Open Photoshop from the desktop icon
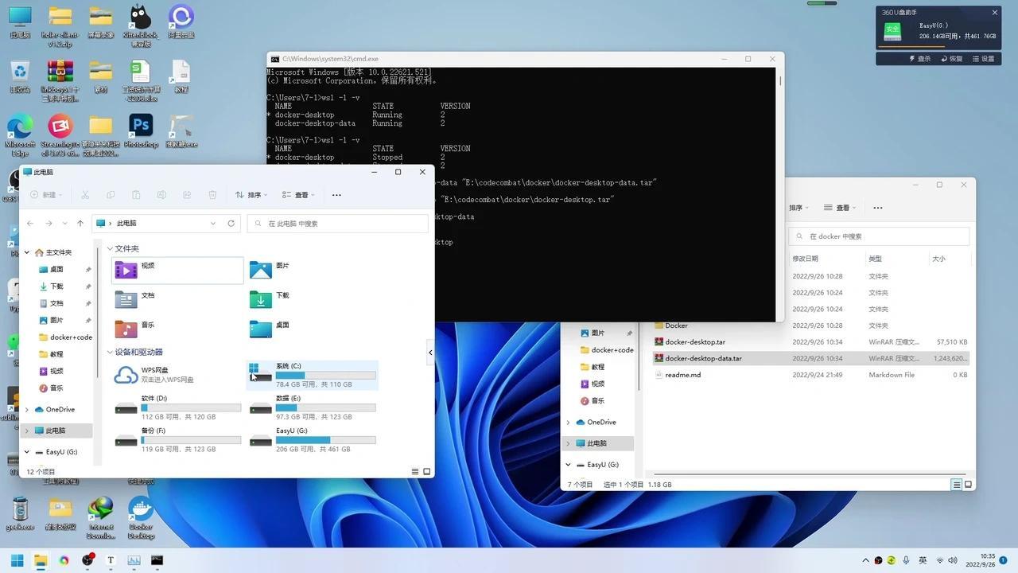 click(141, 126)
